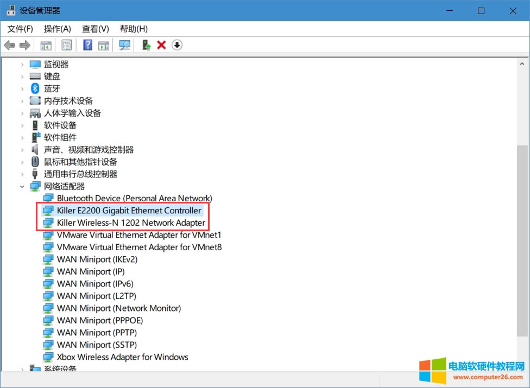Select WAN Miniport (IPv6)
This screenshot has height=388, width=530.
pos(96,284)
